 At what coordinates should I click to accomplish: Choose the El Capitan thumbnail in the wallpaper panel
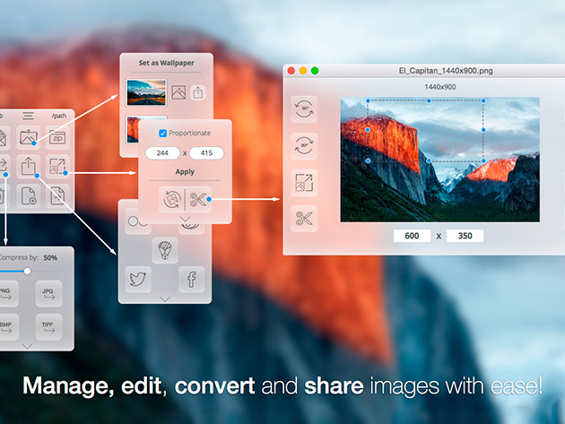[x=132, y=129]
